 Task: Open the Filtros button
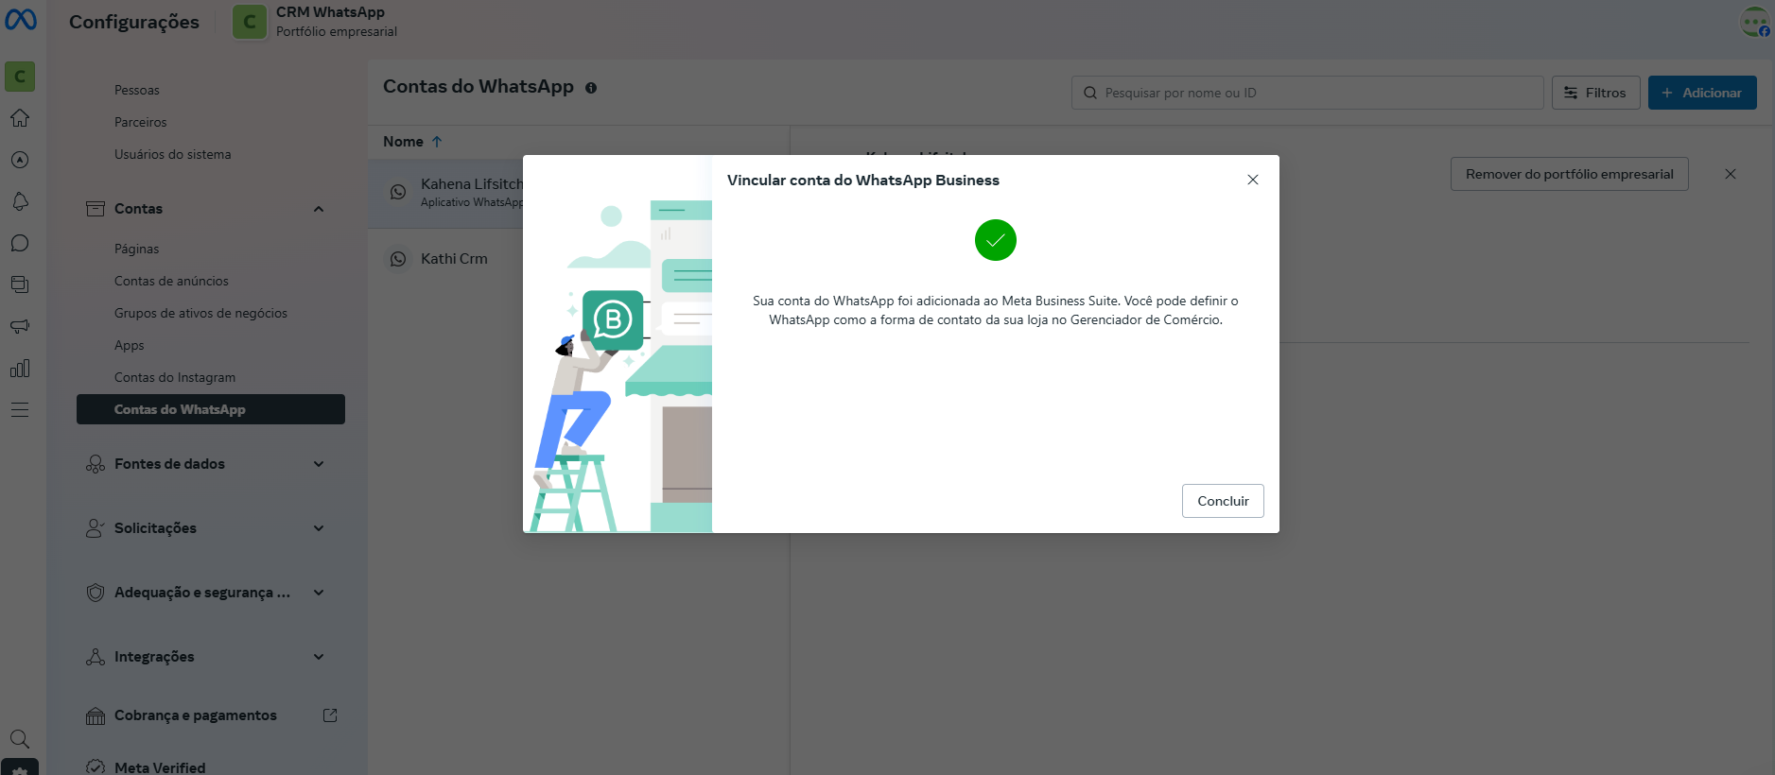point(1595,93)
